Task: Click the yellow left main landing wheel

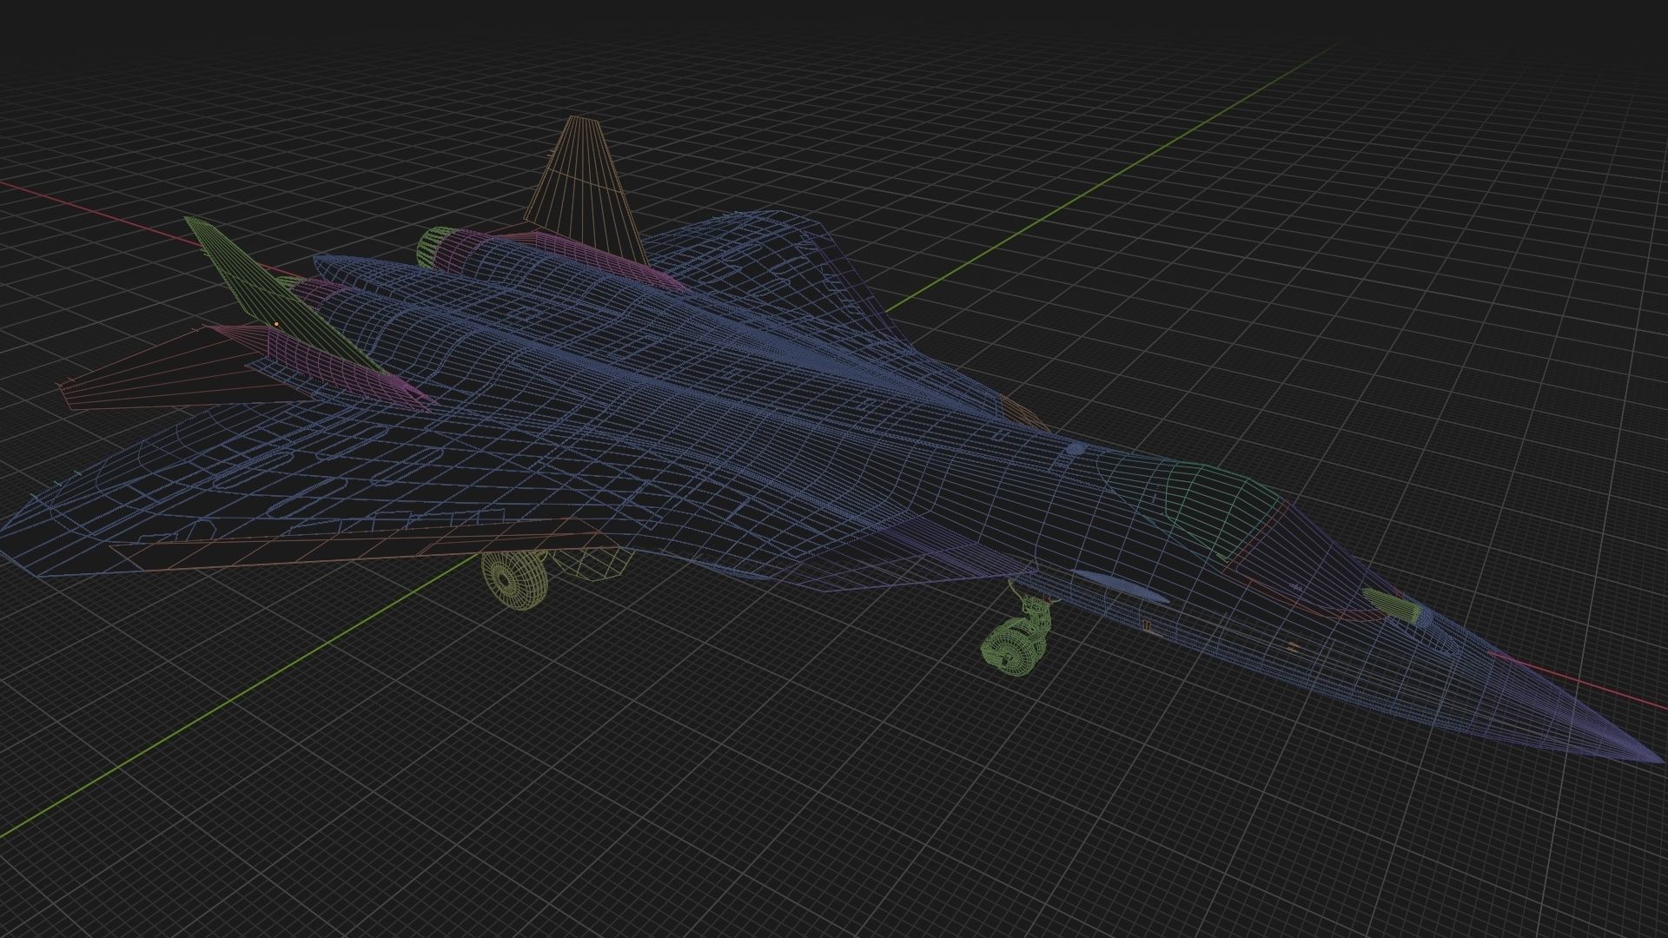Action: point(514,578)
